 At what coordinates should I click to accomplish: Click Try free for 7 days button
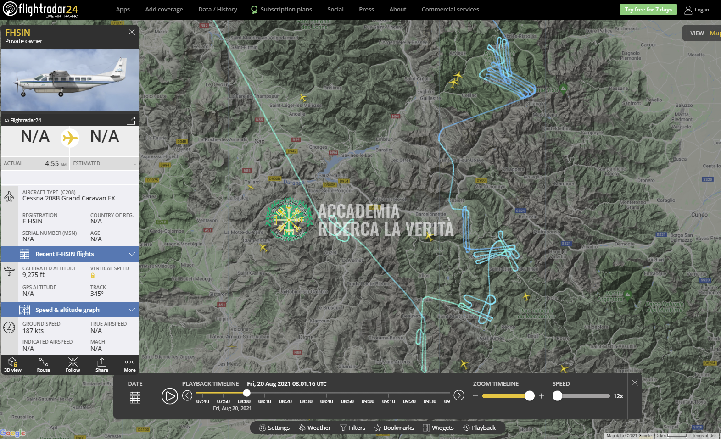(x=648, y=10)
